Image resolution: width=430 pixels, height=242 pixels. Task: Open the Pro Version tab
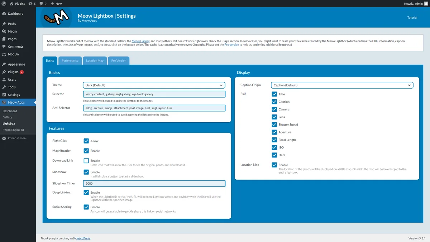click(119, 61)
